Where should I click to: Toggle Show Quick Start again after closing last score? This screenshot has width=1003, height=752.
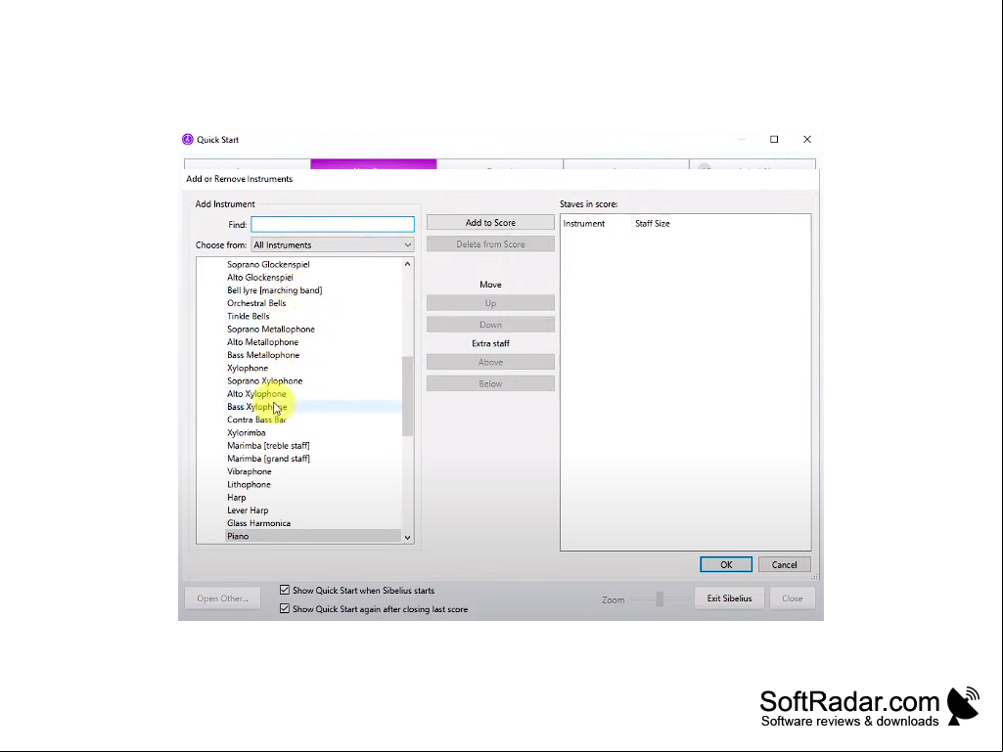pos(285,609)
